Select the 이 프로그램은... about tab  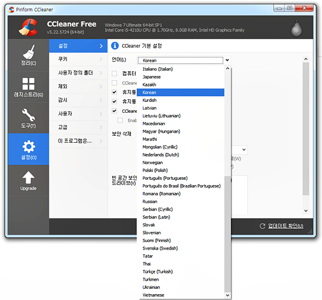click(x=78, y=141)
